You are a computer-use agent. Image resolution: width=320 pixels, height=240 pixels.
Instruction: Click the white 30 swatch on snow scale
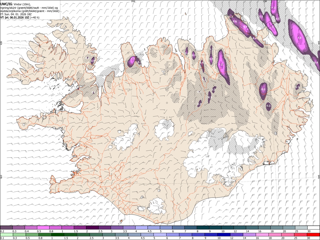(x=314, y=228)
